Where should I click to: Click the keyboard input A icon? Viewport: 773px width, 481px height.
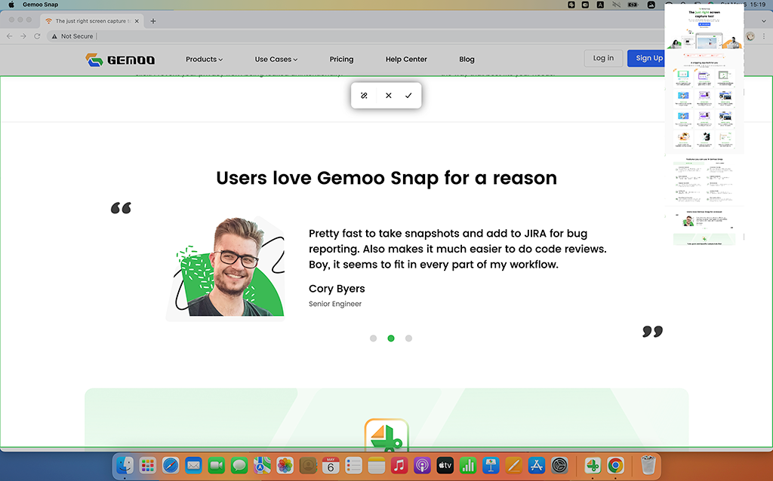coord(600,5)
